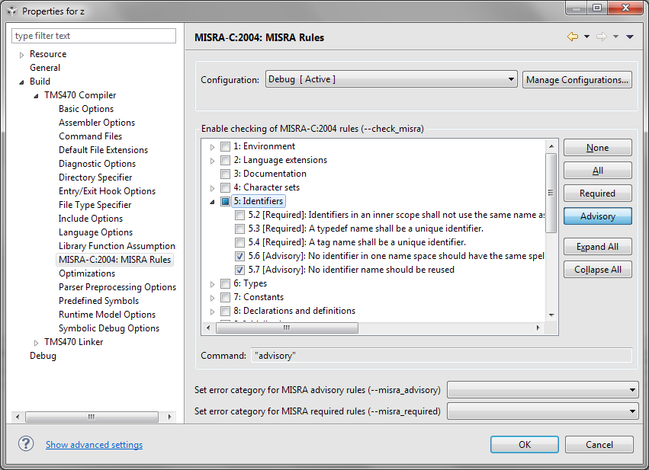Click rules list vertical scrollbar down arrow

[x=551, y=315]
